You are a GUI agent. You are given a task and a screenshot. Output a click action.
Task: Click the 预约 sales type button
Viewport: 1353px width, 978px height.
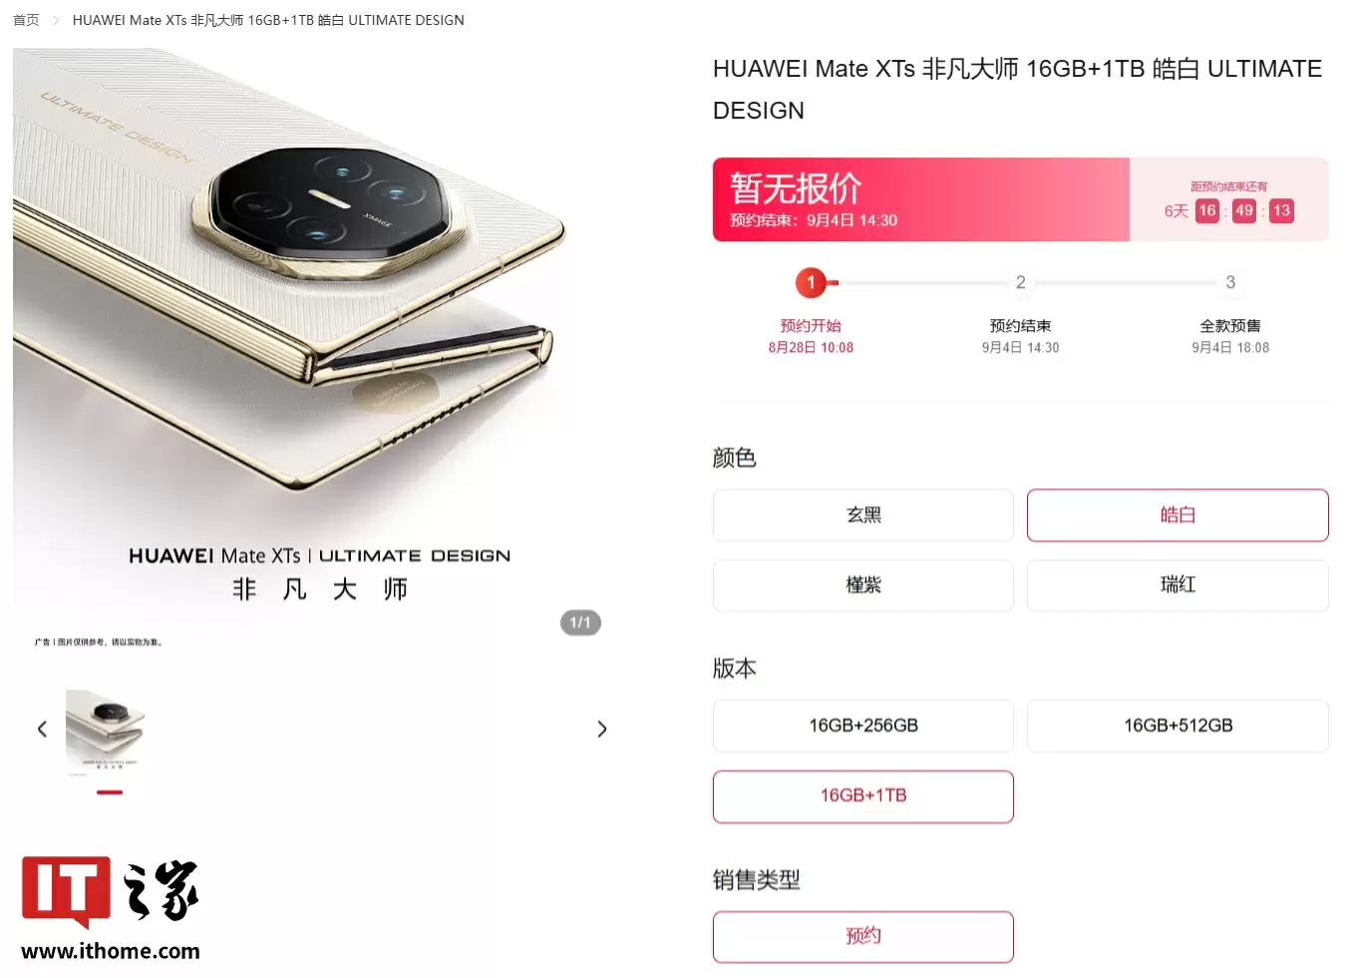pos(863,937)
